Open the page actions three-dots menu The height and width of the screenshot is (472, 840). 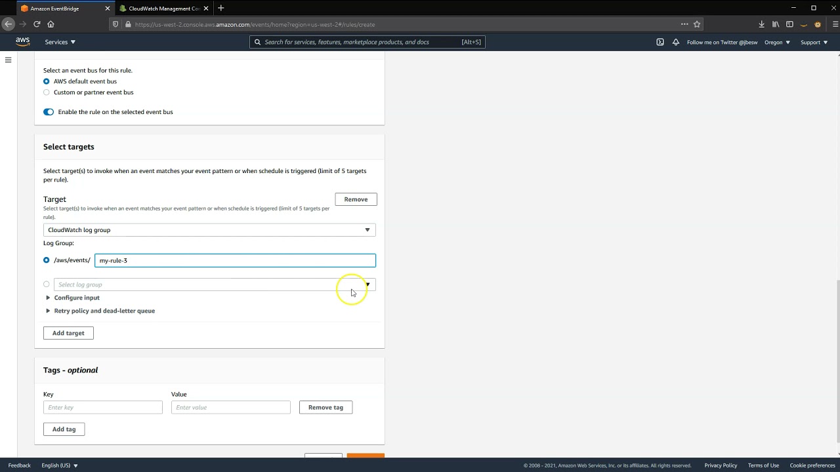coord(684,24)
